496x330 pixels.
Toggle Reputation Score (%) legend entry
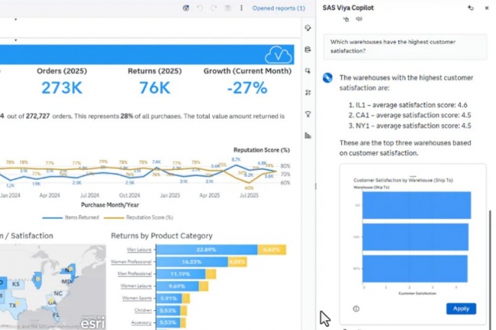coord(149,217)
